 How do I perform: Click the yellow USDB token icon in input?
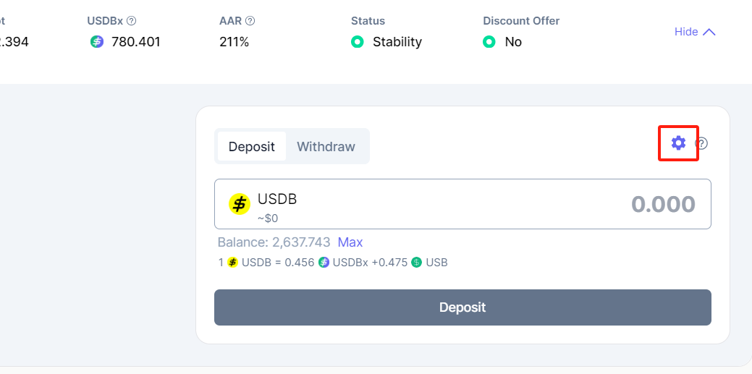coord(240,205)
